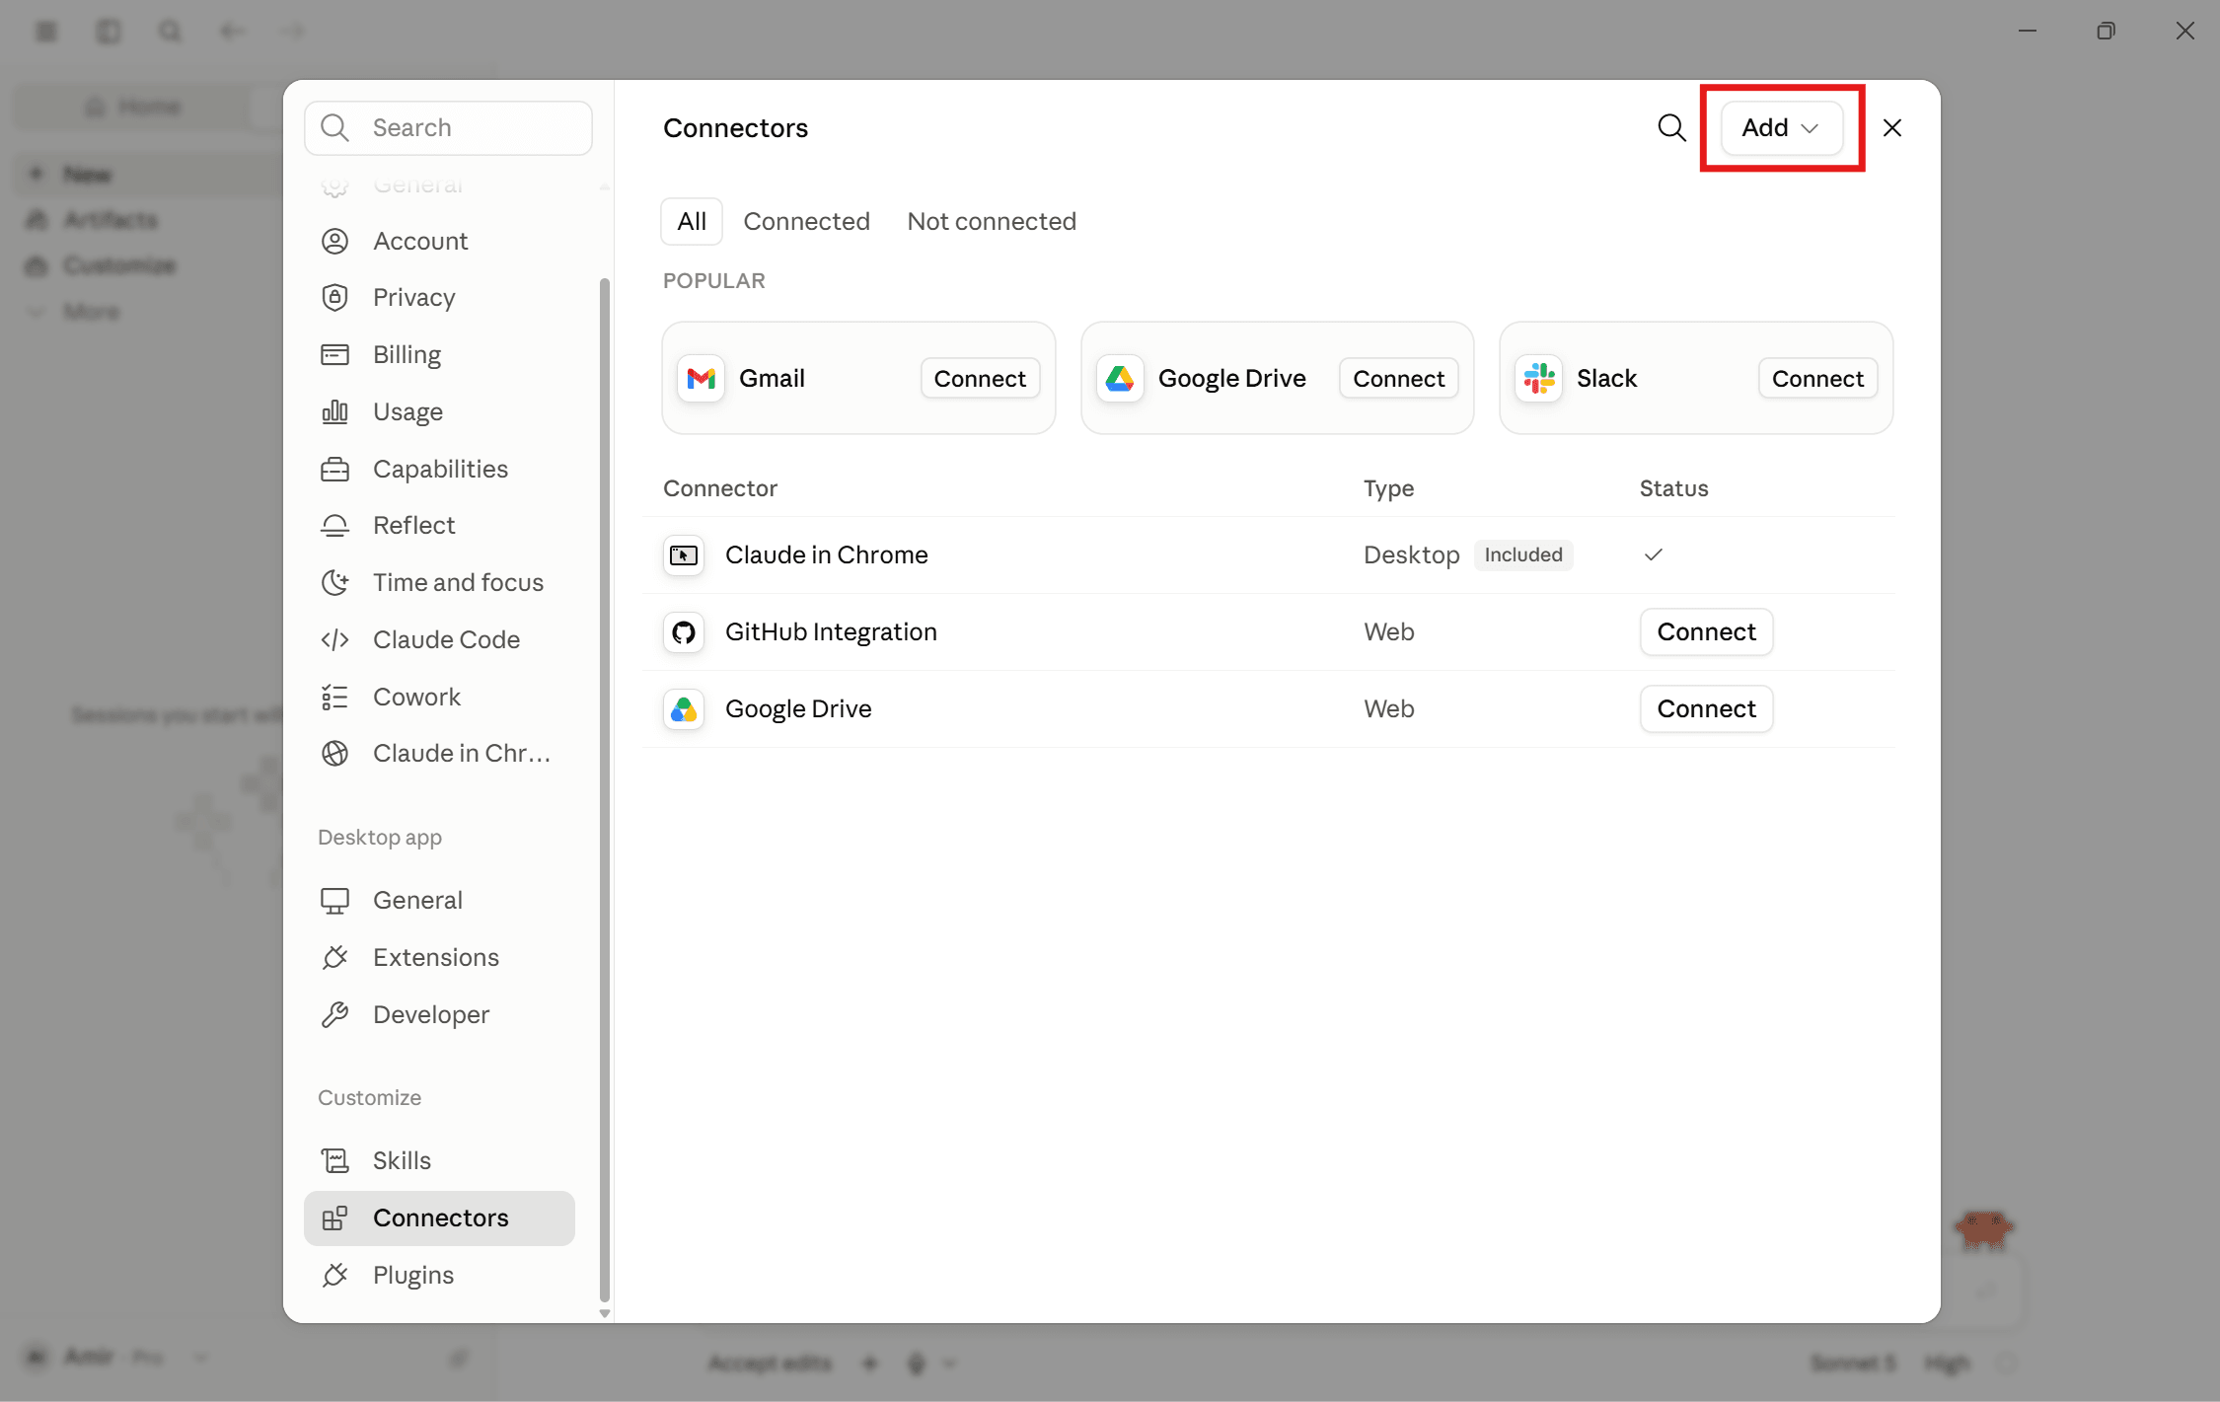Click the Claude in Chrome sidebar icon
The image size is (2220, 1402).
(x=334, y=753)
